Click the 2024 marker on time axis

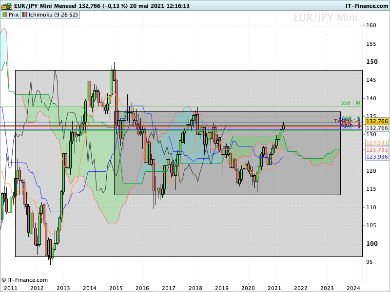353,288
